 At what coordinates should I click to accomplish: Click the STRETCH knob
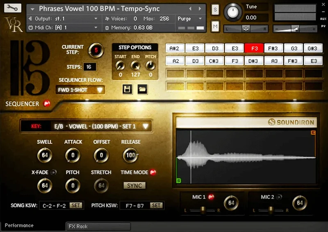(x=101, y=186)
